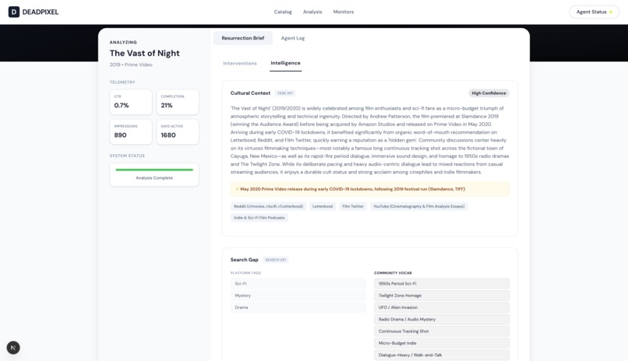Click the Cultural Context description paragraph
This screenshot has width=628, height=361.
pos(369,140)
